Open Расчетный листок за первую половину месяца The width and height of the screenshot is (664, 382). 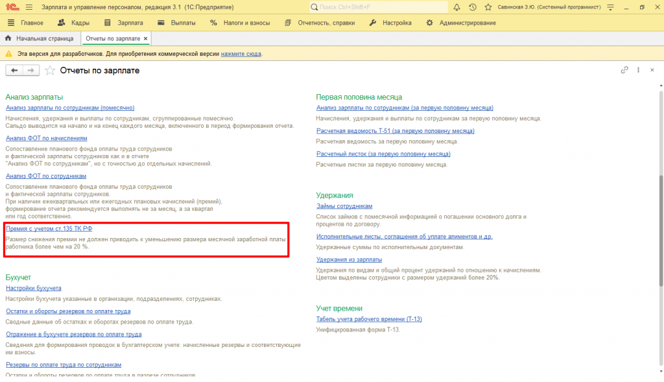click(x=383, y=154)
